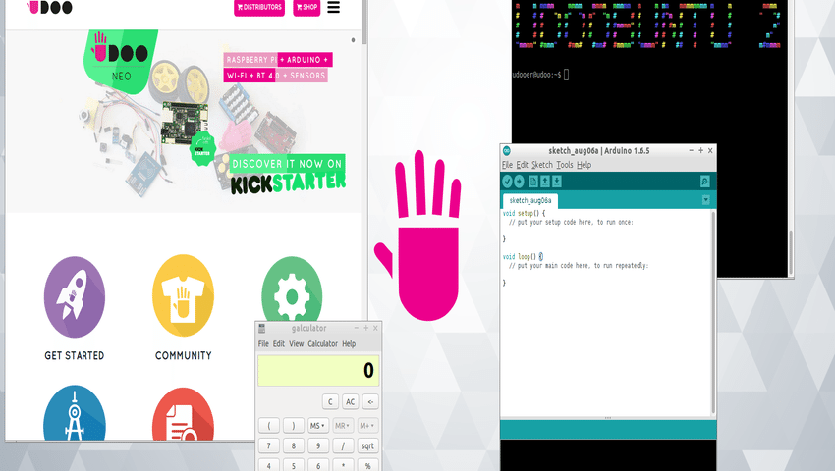Open galculator Edit menu
The image size is (835, 471).
pyautogui.click(x=279, y=343)
